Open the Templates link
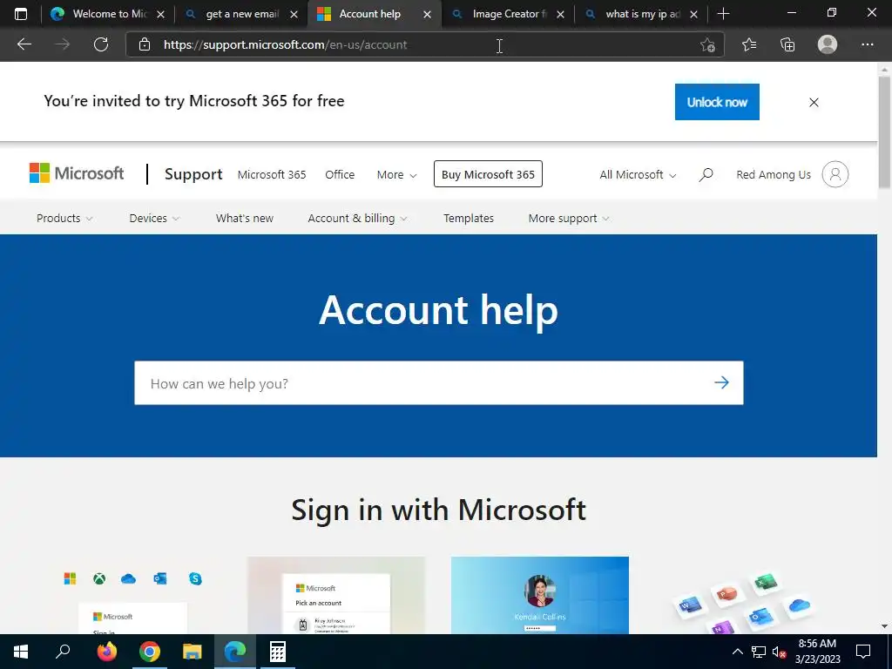 tap(469, 219)
